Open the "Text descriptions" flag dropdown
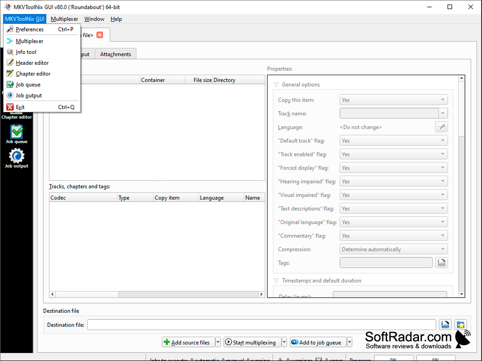Viewport: 482px width, 361px height. [x=394, y=208]
